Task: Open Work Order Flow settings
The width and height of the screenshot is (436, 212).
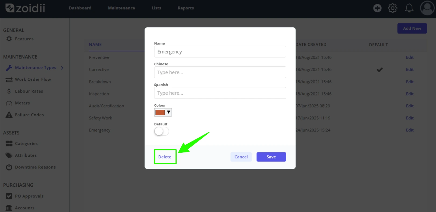Action: [33, 79]
